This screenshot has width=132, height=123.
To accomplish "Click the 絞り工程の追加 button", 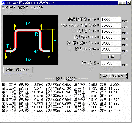I will coord(114,76).
